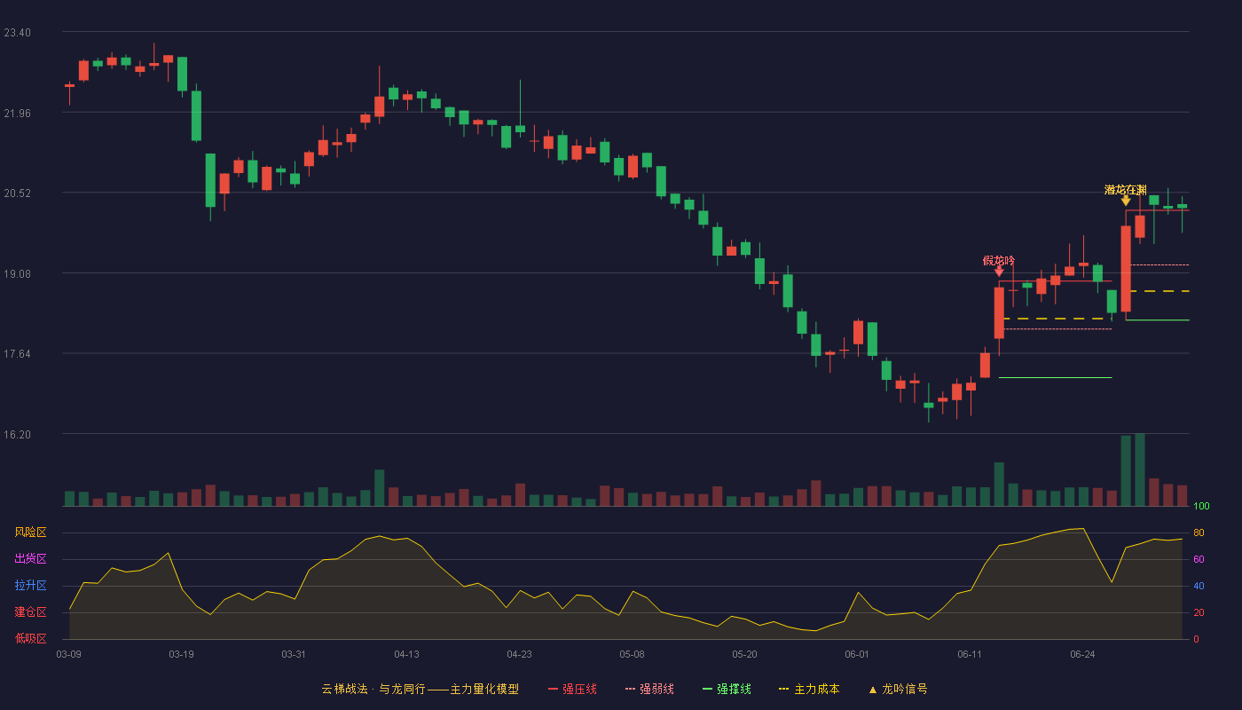Click the red 0 indicator scale value
The height and width of the screenshot is (710, 1242).
[1196, 639]
